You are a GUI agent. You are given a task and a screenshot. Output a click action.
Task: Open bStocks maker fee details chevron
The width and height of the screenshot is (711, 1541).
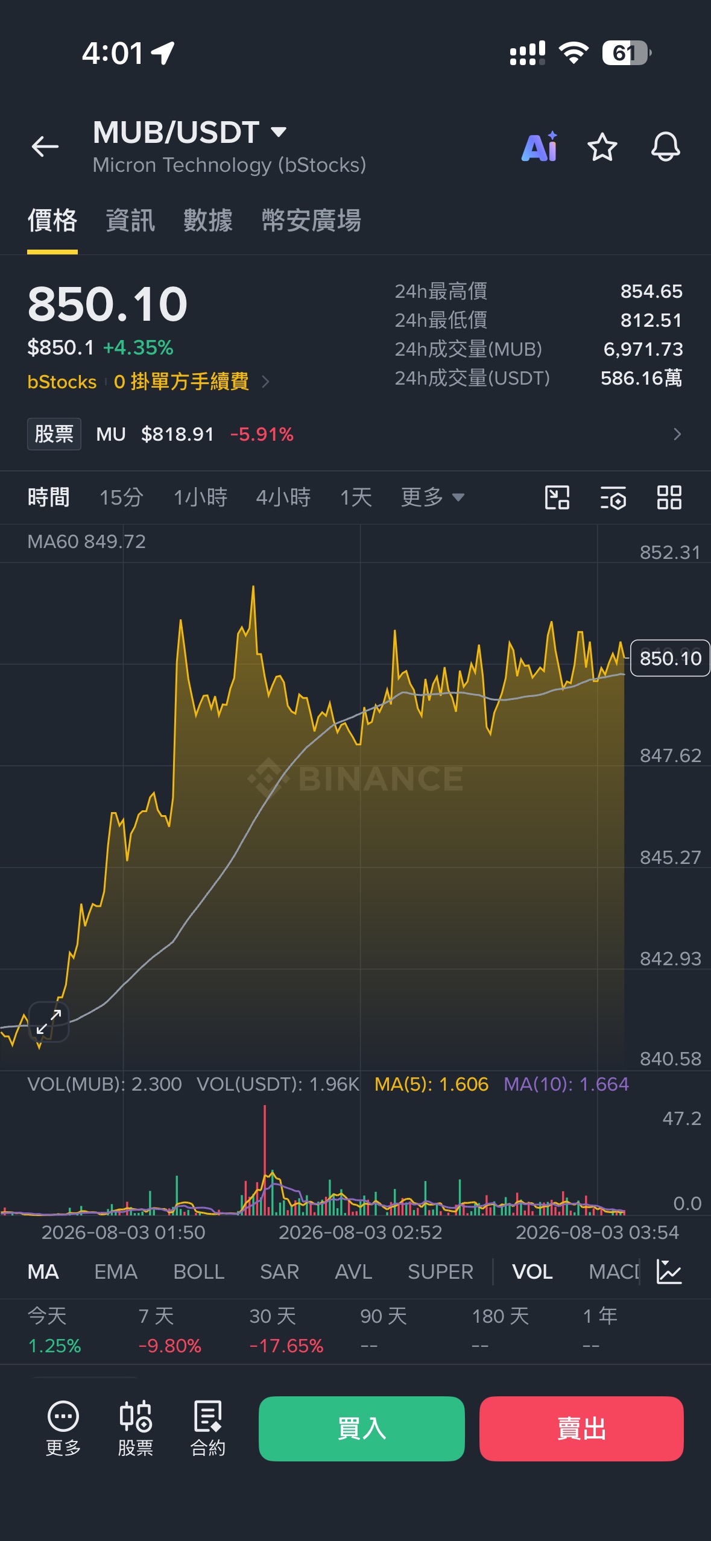tap(265, 382)
